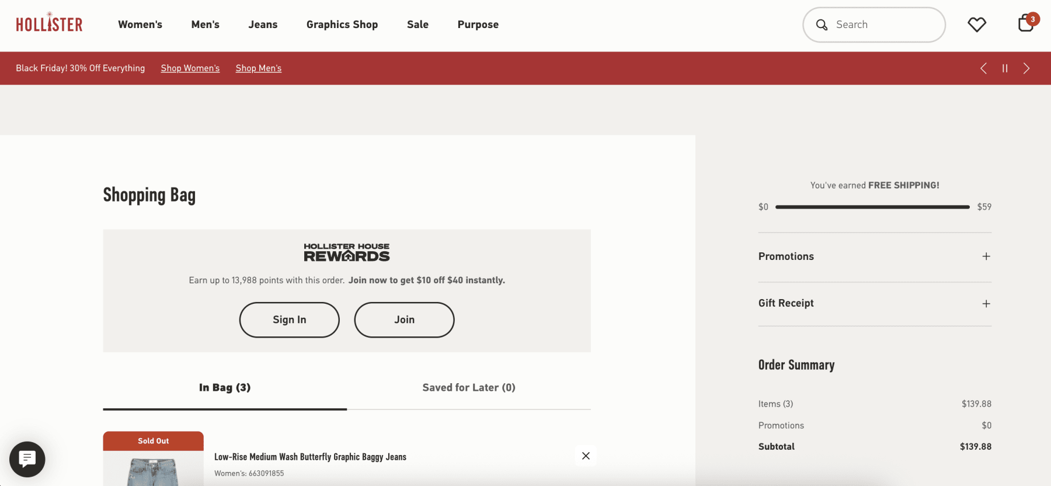Open the live chat bubble
Screen dimensions: 1051x486
point(27,459)
